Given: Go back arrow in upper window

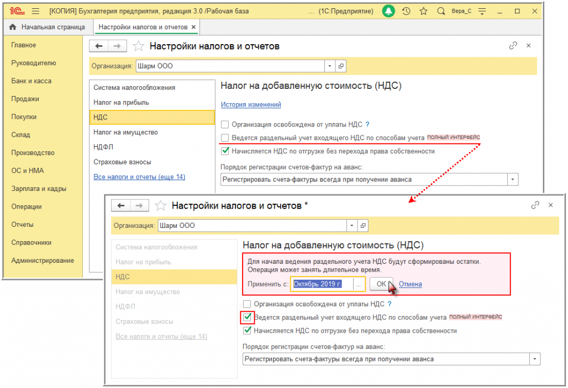Looking at the screenshot, I should 99,46.
